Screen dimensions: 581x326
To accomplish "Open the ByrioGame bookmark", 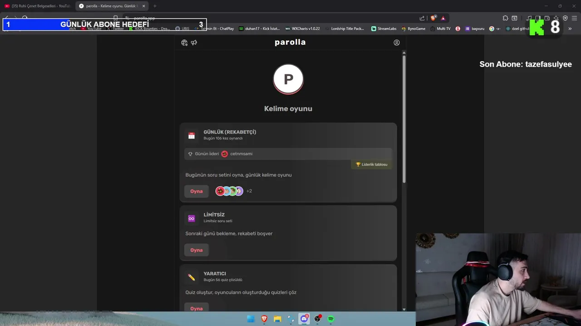I will [414, 29].
